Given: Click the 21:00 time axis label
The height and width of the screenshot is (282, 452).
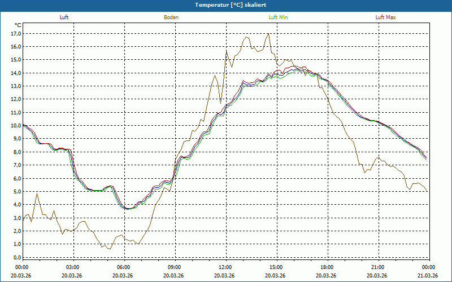Looking at the screenshot, I should coord(377,267).
